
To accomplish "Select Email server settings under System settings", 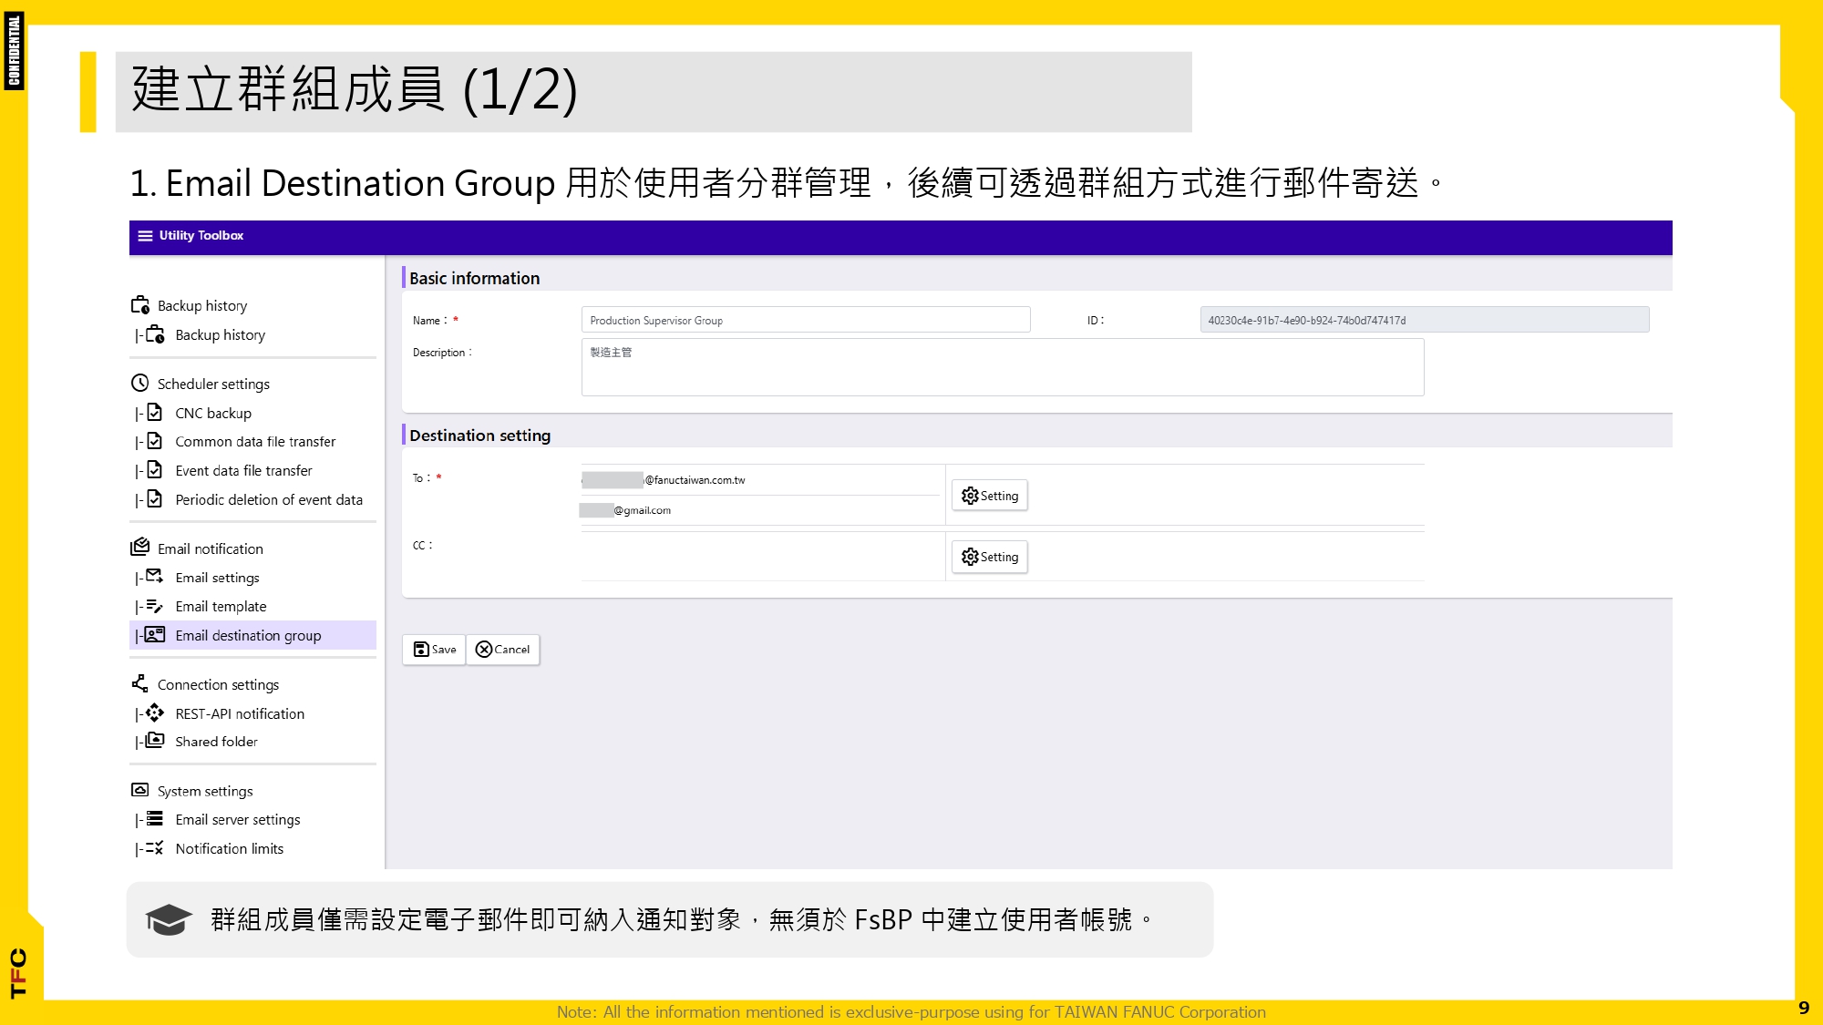I will pos(238,818).
